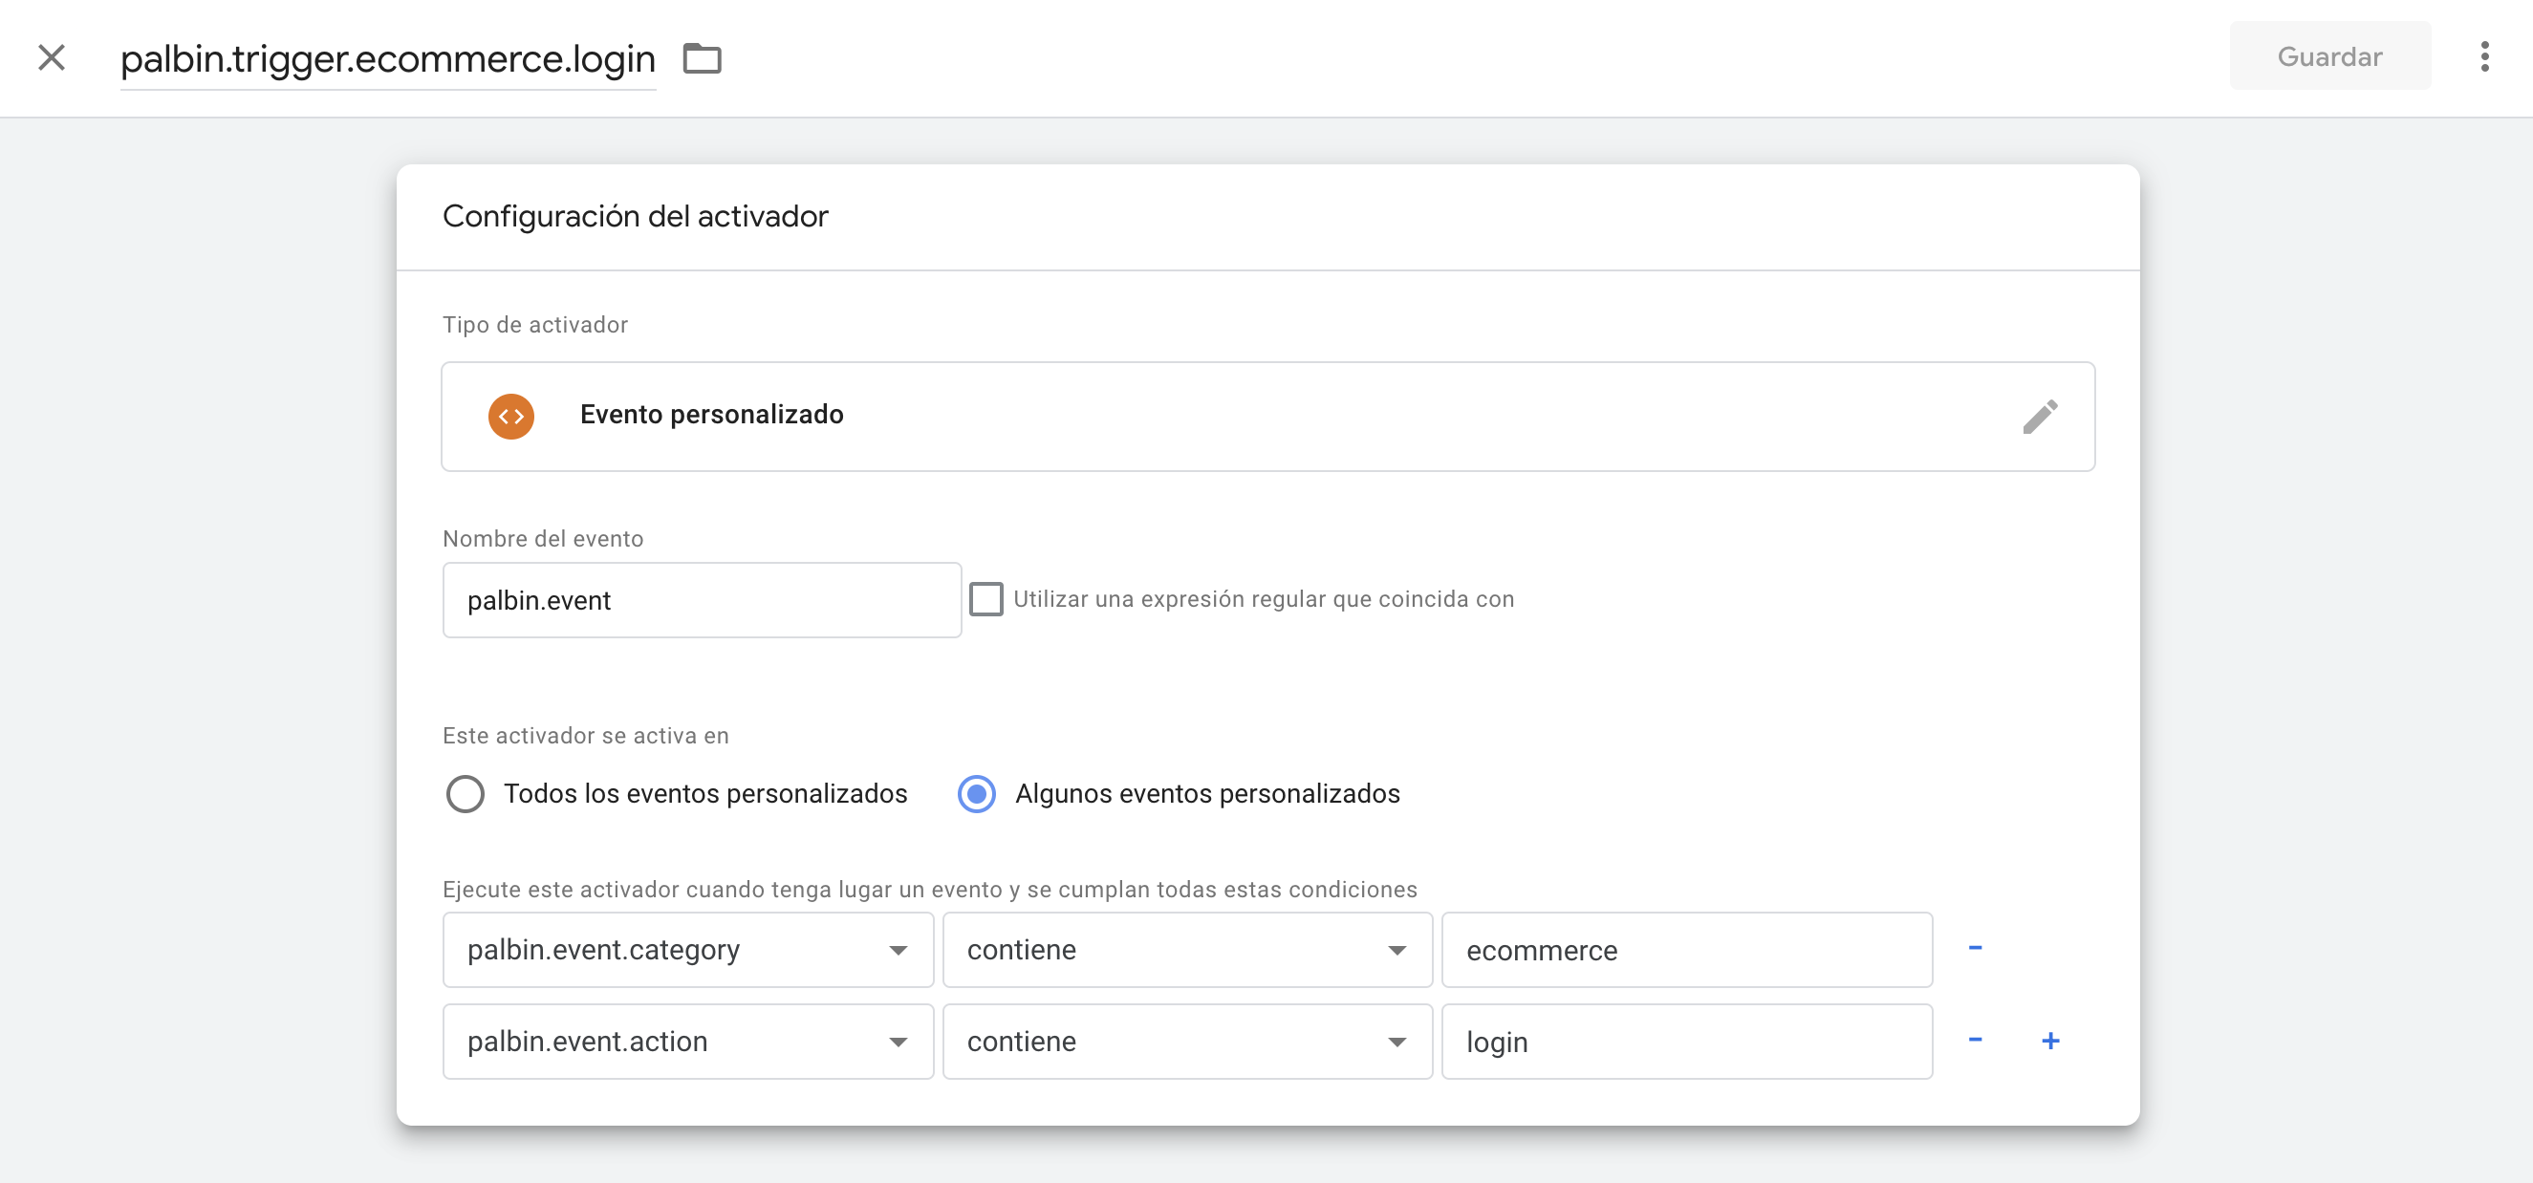2533x1183 pixels.
Task: Open the contiene operator dropdown in category row
Action: click(1187, 950)
